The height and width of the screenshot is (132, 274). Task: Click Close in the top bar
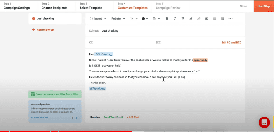pos(244,6)
